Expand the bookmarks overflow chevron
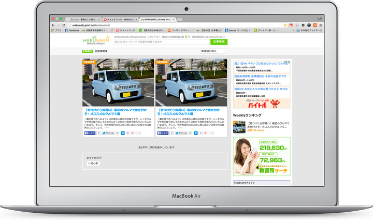The height and width of the screenshot is (220, 373). (x=294, y=31)
